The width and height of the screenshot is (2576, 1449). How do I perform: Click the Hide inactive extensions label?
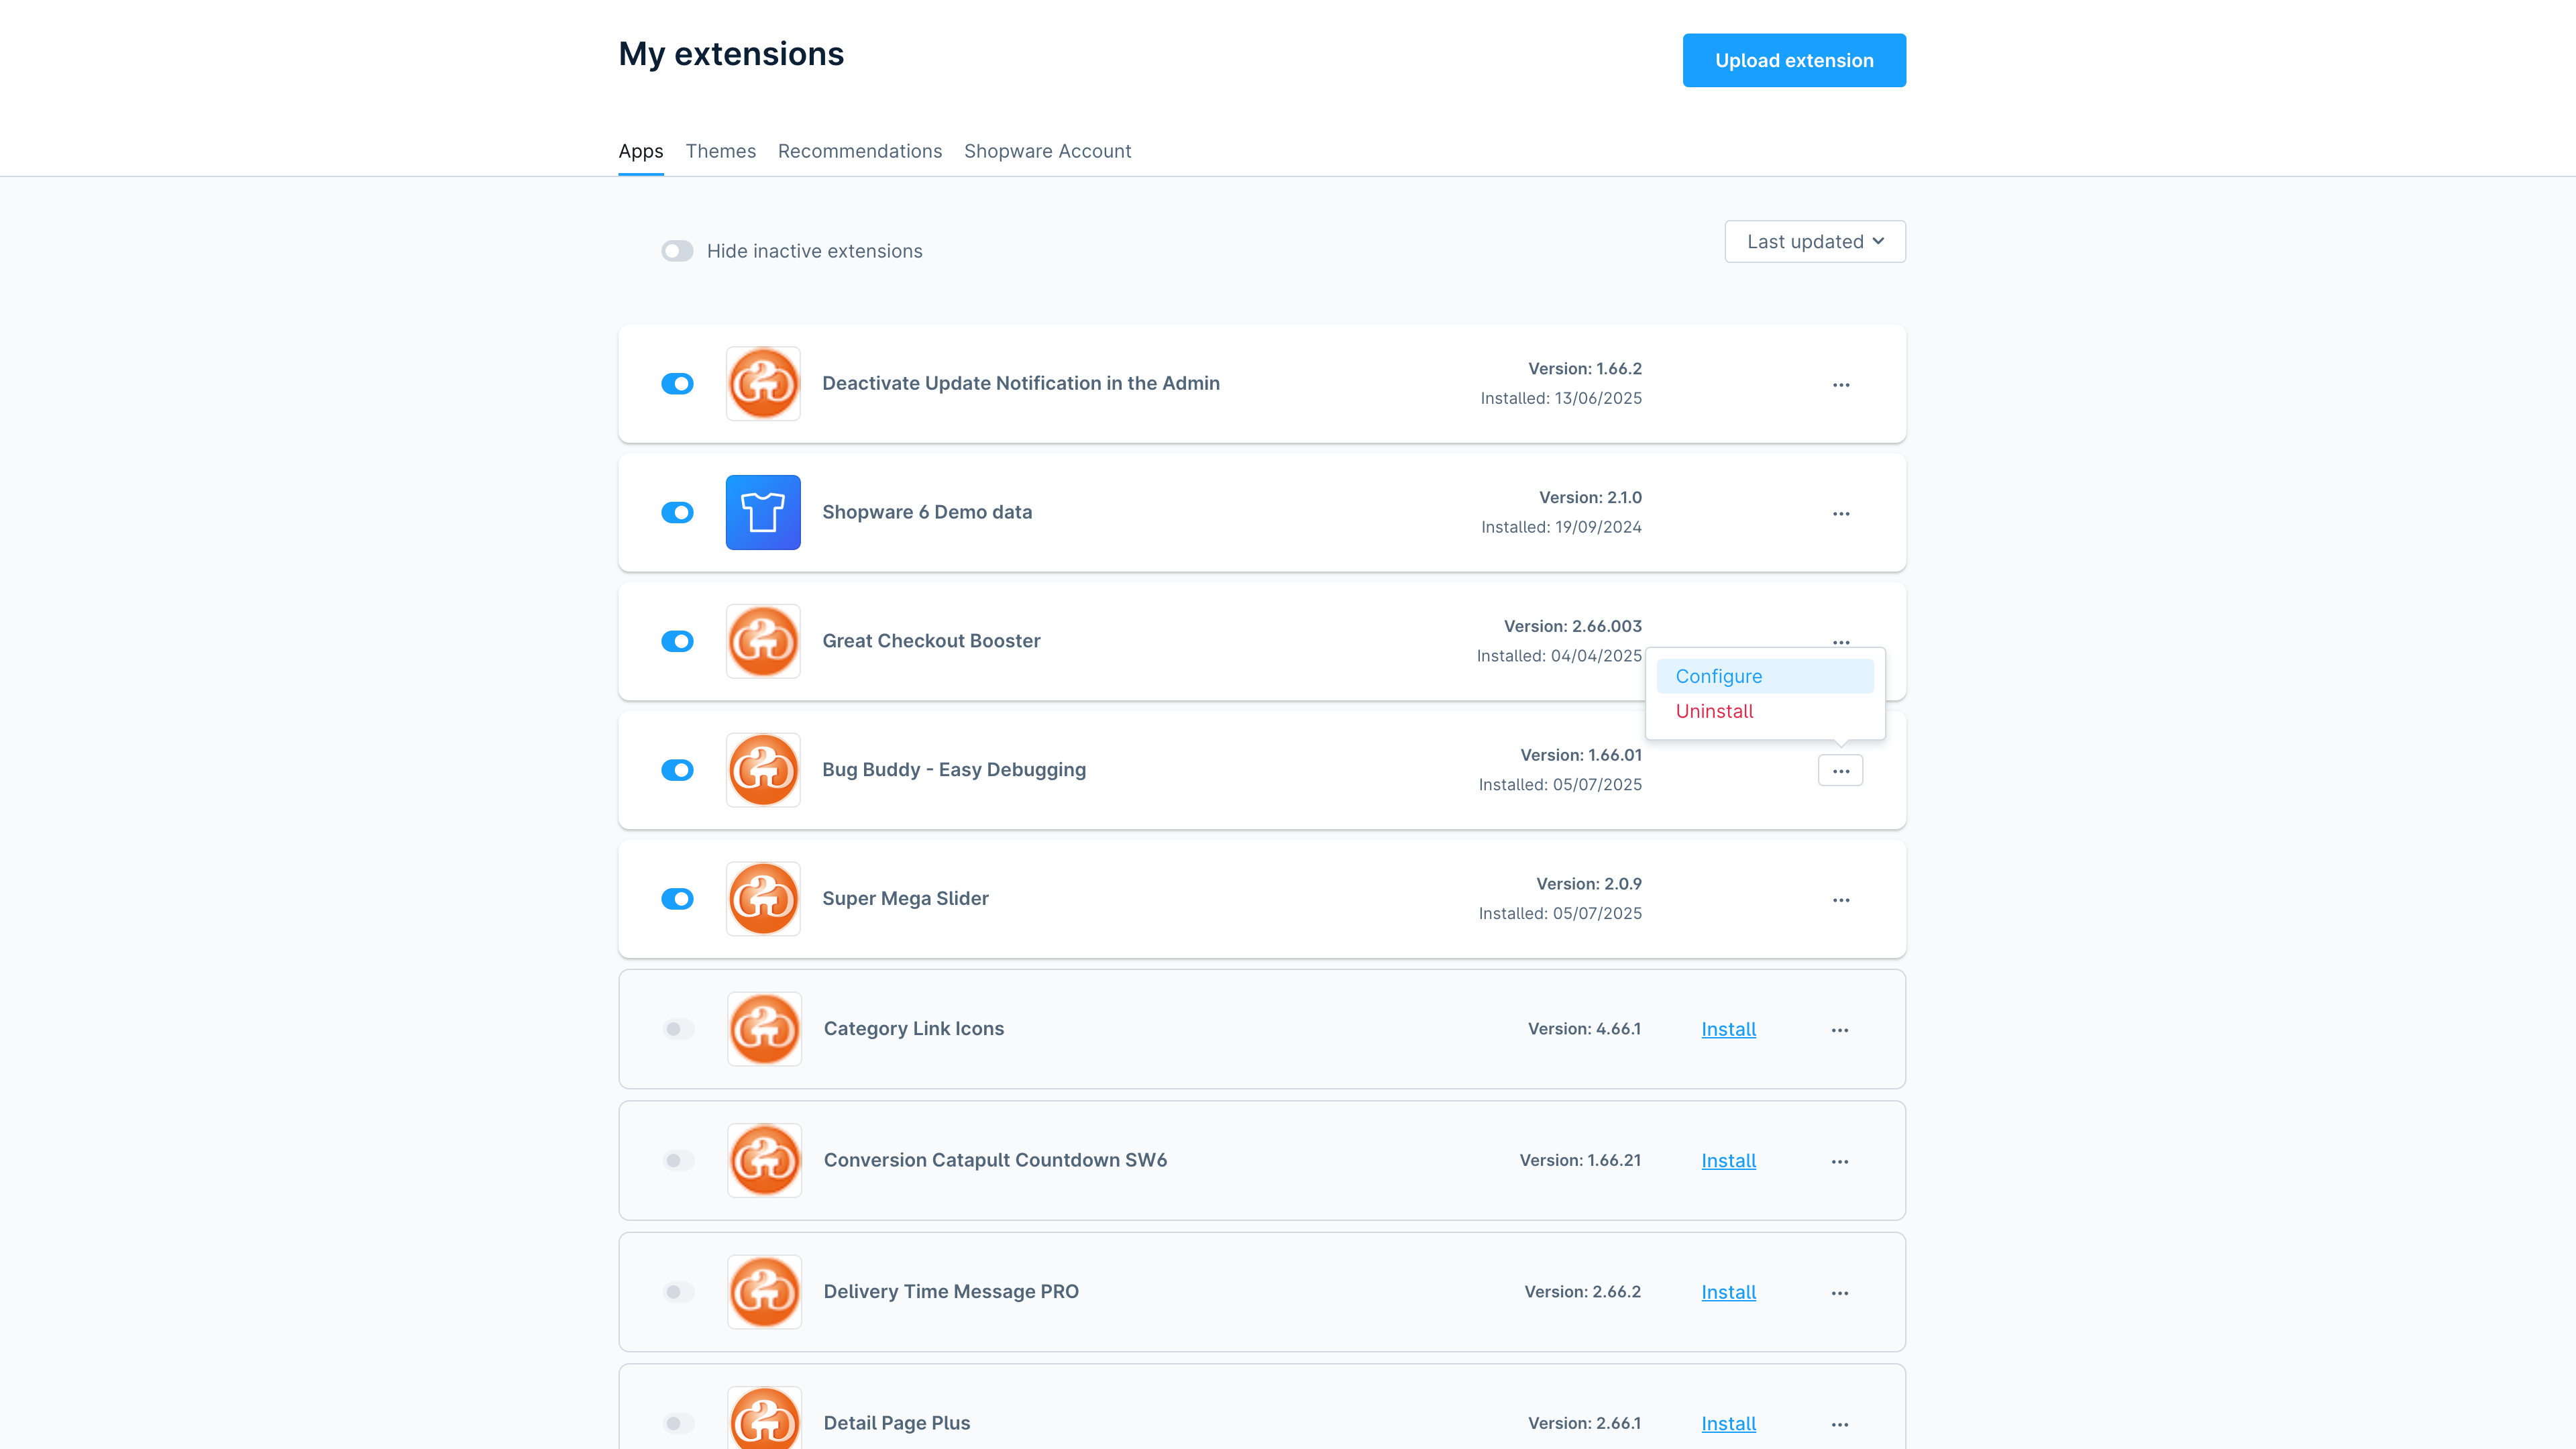pos(814,252)
